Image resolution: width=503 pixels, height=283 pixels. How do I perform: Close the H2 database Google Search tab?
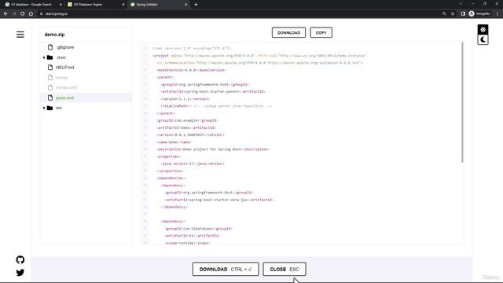tap(61, 5)
